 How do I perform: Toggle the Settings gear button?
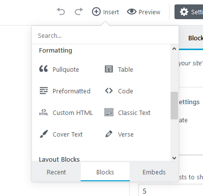point(189,12)
